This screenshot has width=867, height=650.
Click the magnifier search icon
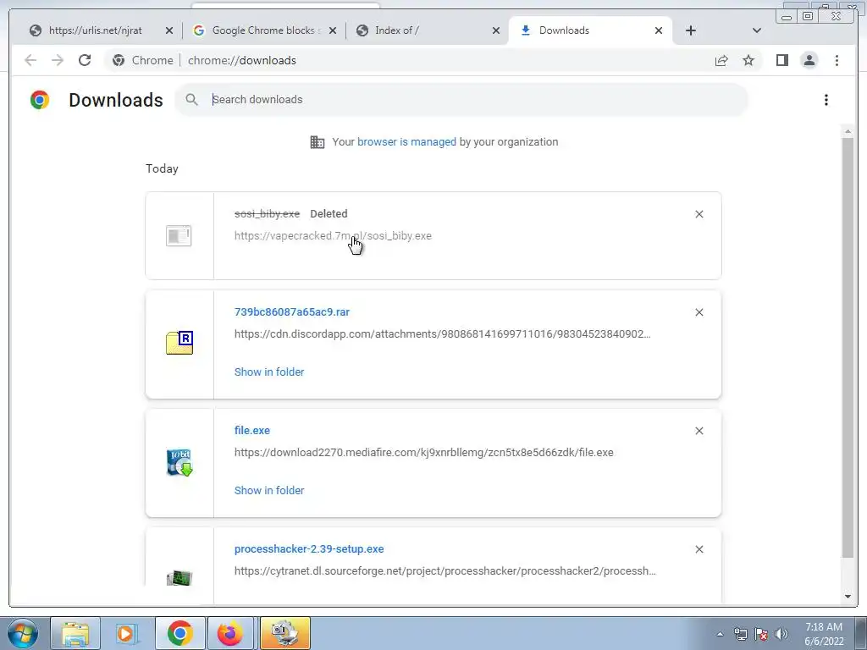[192, 100]
